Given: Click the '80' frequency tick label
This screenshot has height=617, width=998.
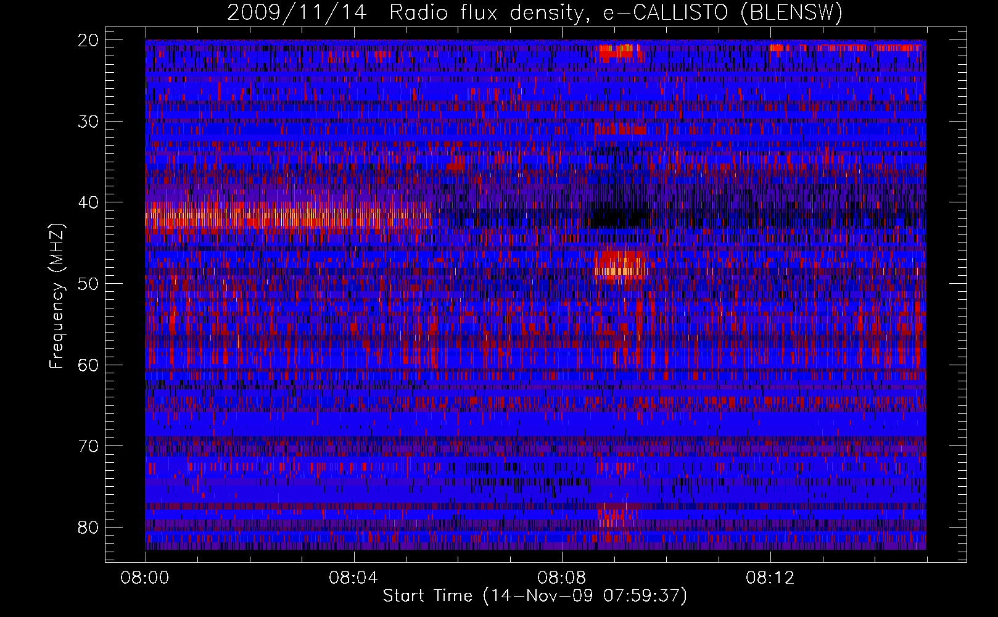Looking at the screenshot, I should point(89,528).
